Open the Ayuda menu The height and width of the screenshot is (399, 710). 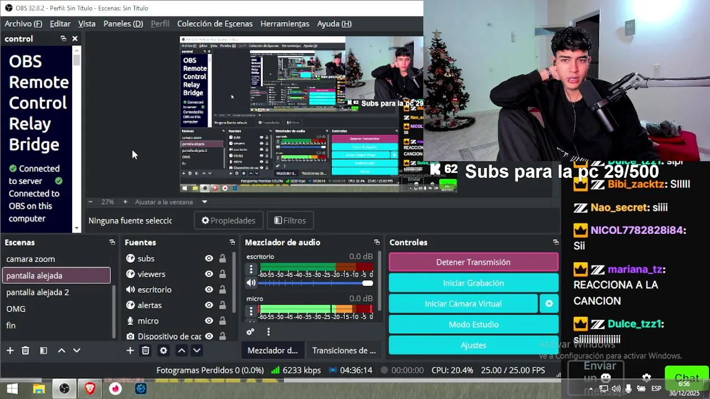point(334,23)
